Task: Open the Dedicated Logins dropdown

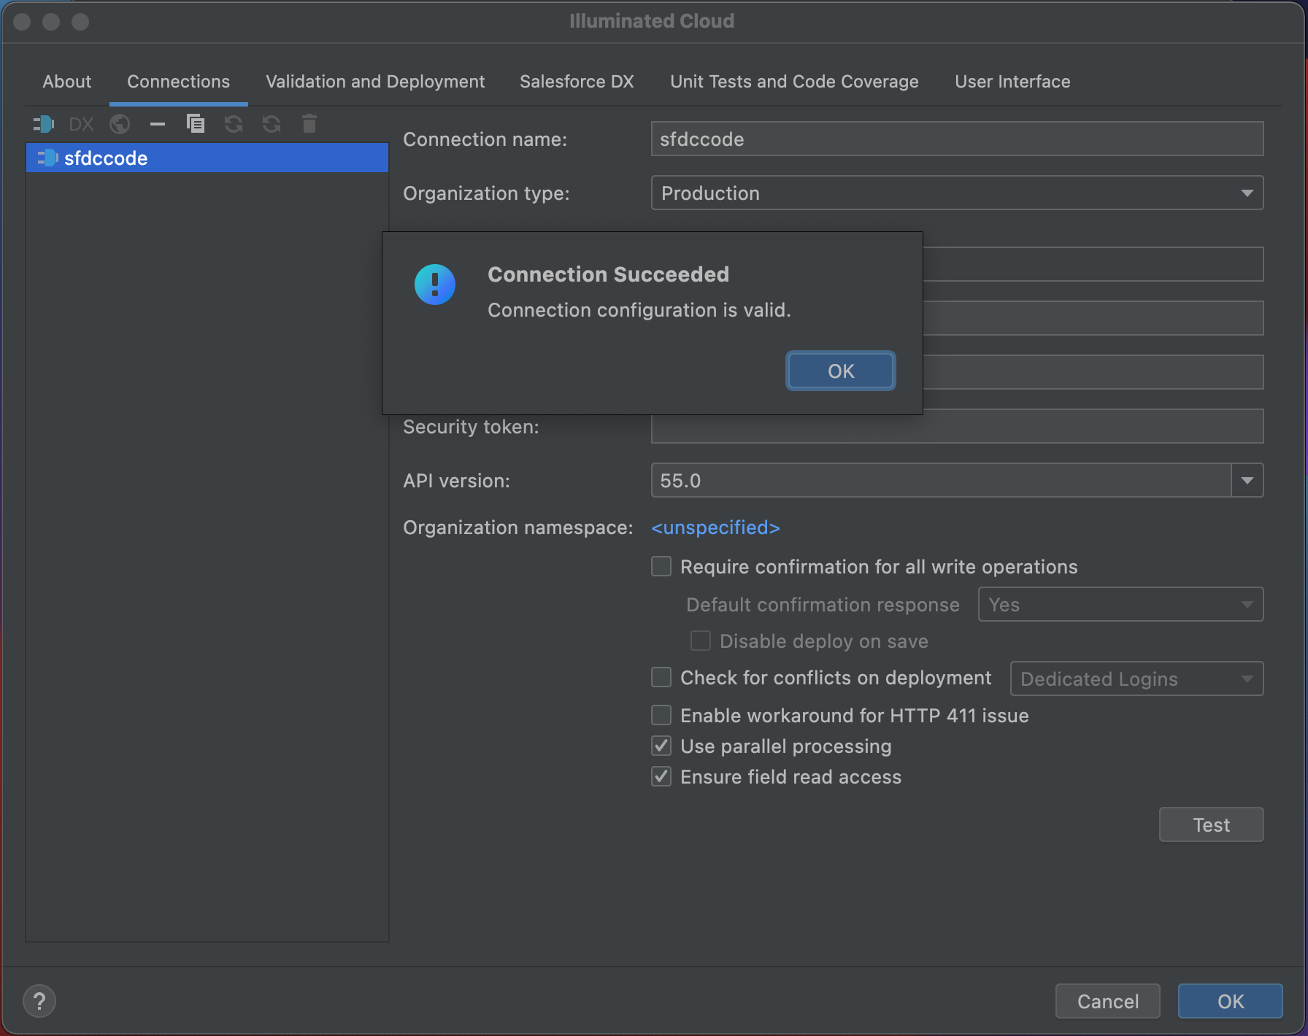Action: point(1136,679)
